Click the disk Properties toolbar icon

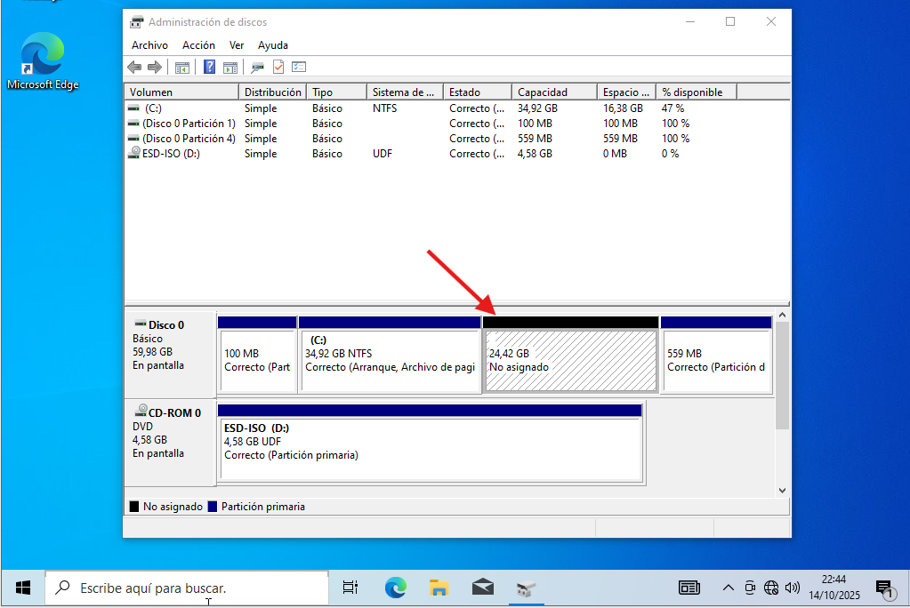point(257,67)
